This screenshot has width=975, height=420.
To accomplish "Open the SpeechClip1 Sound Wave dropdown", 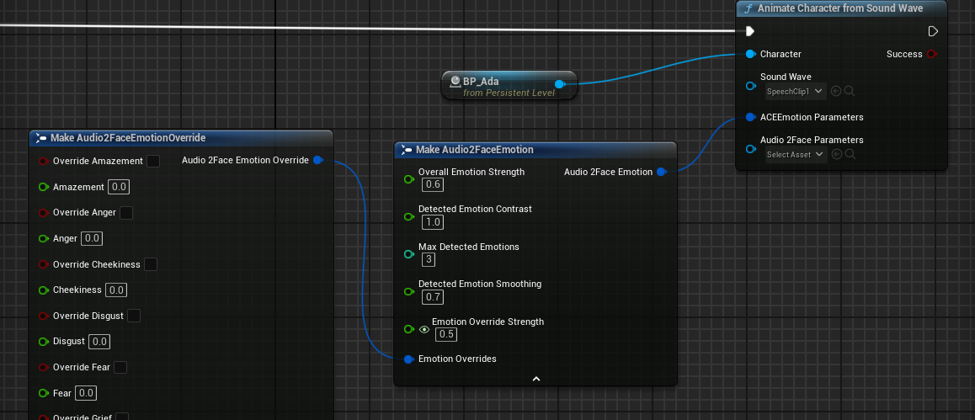I will [x=796, y=91].
